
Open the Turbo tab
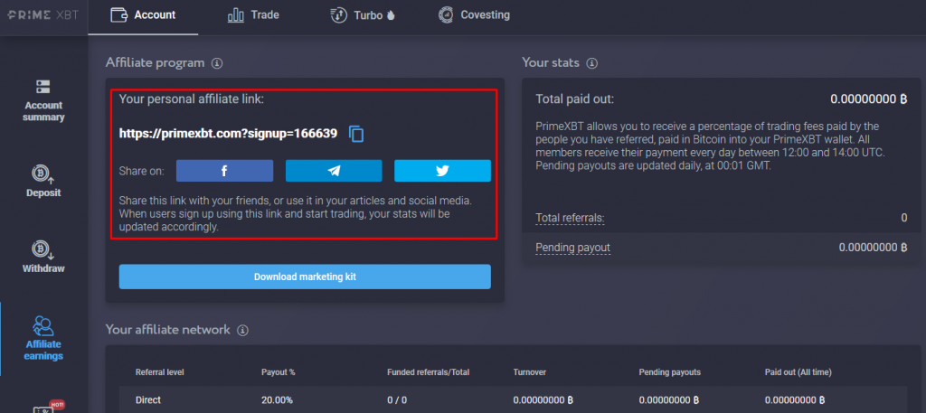362,15
